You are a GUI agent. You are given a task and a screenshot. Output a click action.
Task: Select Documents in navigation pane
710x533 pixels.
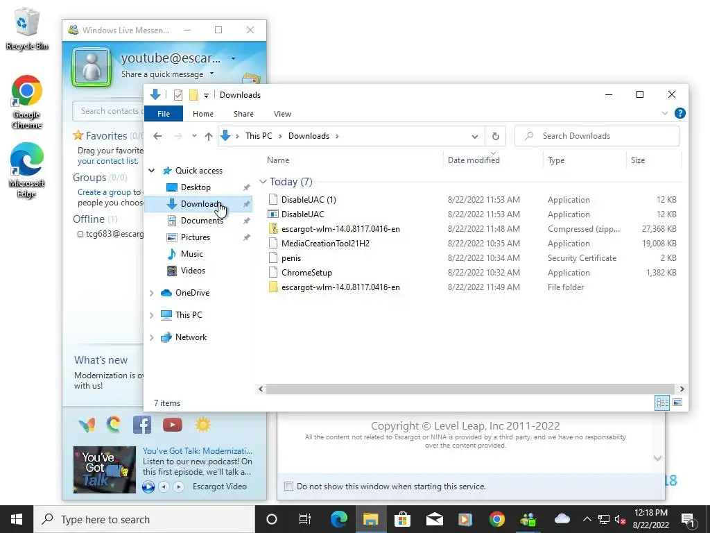202,221
